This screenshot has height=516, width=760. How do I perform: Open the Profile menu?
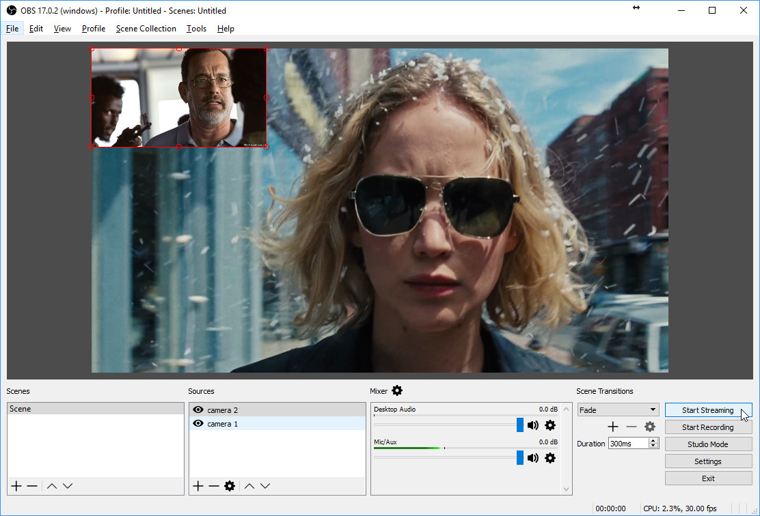94,29
